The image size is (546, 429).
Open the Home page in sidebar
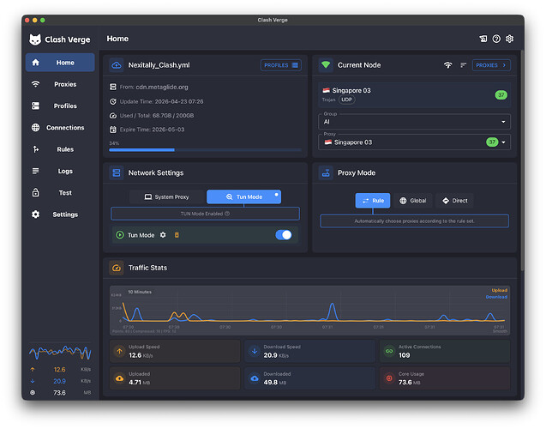(x=60, y=63)
